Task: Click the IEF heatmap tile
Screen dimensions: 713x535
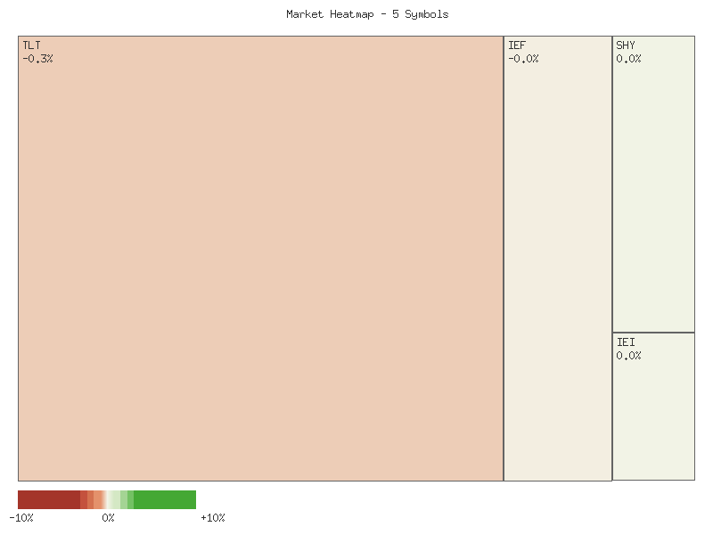Action: [557, 267]
